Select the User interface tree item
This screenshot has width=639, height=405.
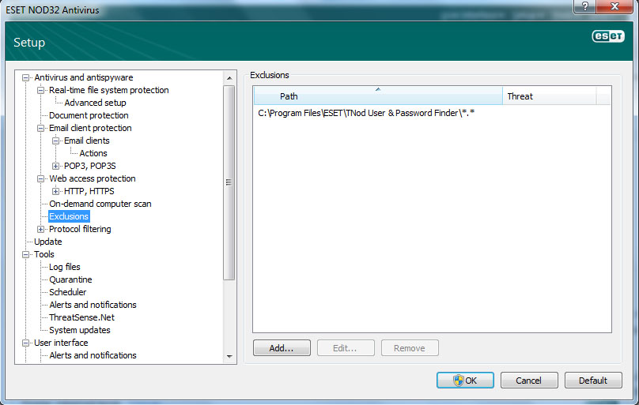point(61,343)
